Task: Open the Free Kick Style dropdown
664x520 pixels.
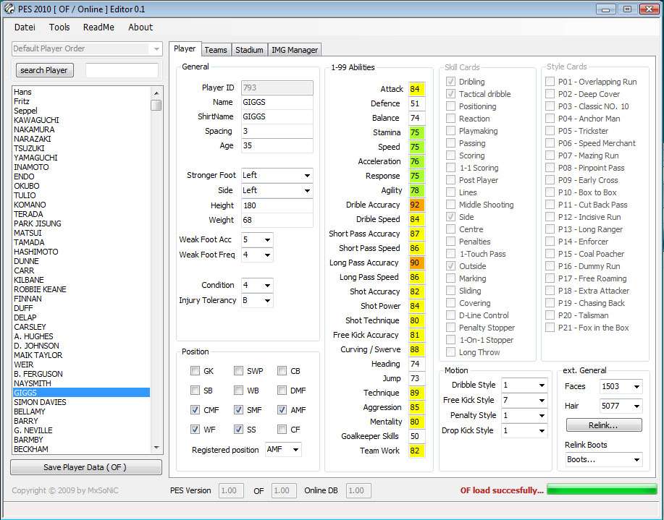Action: click(x=541, y=401)
